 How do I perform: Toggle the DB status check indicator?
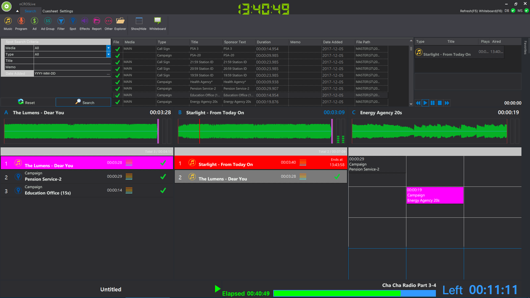click(513, 11)
